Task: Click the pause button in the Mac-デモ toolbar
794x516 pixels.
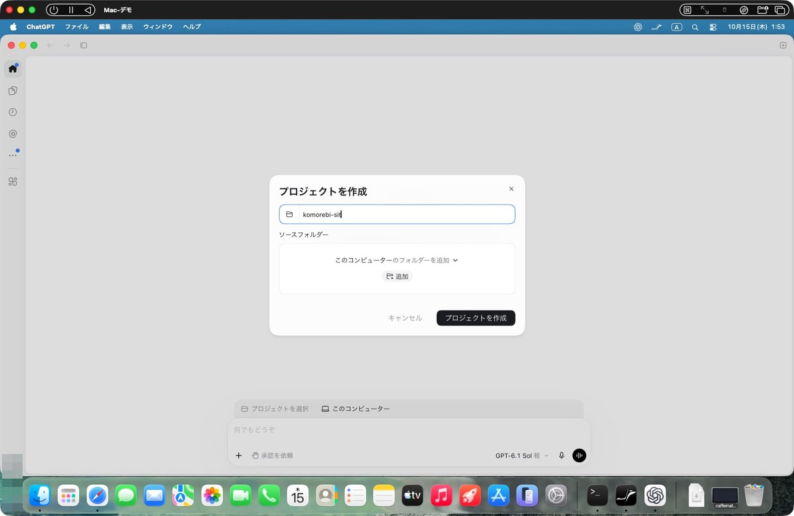Action: pyautogui.click(x=71, y=10)
